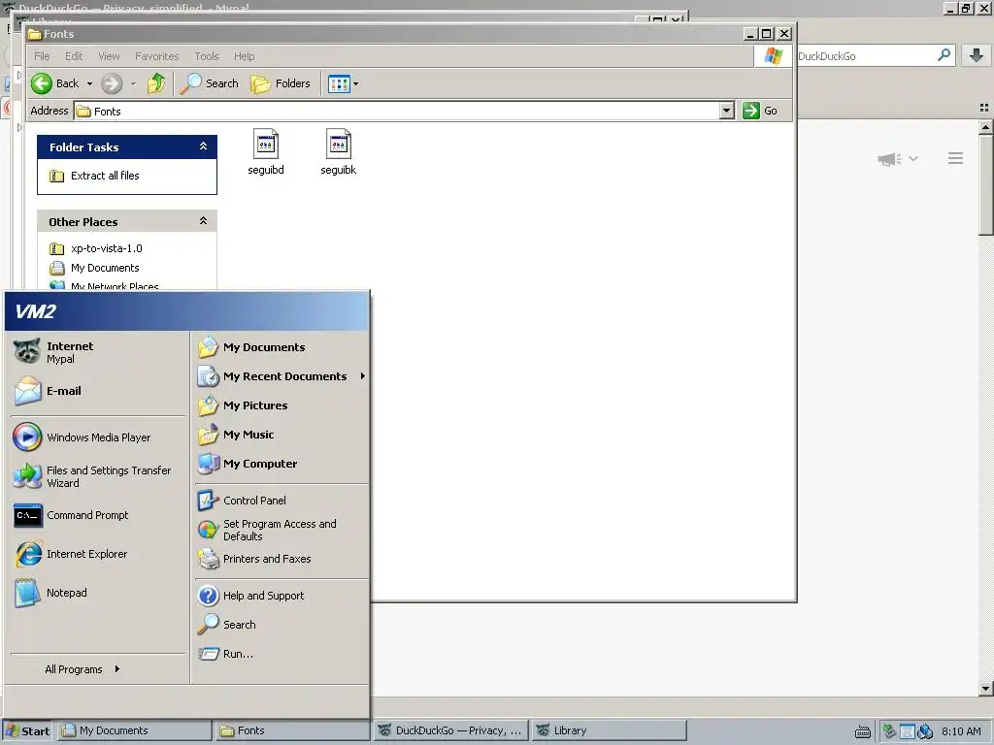
Task: Open Notepad from Start menu
Action: pyautogui.click(x=98, y=593)
